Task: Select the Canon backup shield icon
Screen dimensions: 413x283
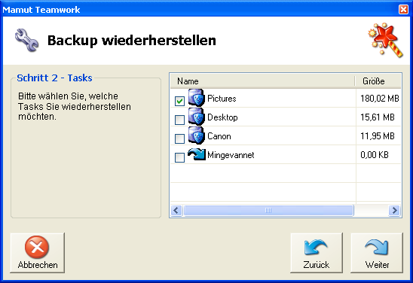Action: (x=196, y=135)
